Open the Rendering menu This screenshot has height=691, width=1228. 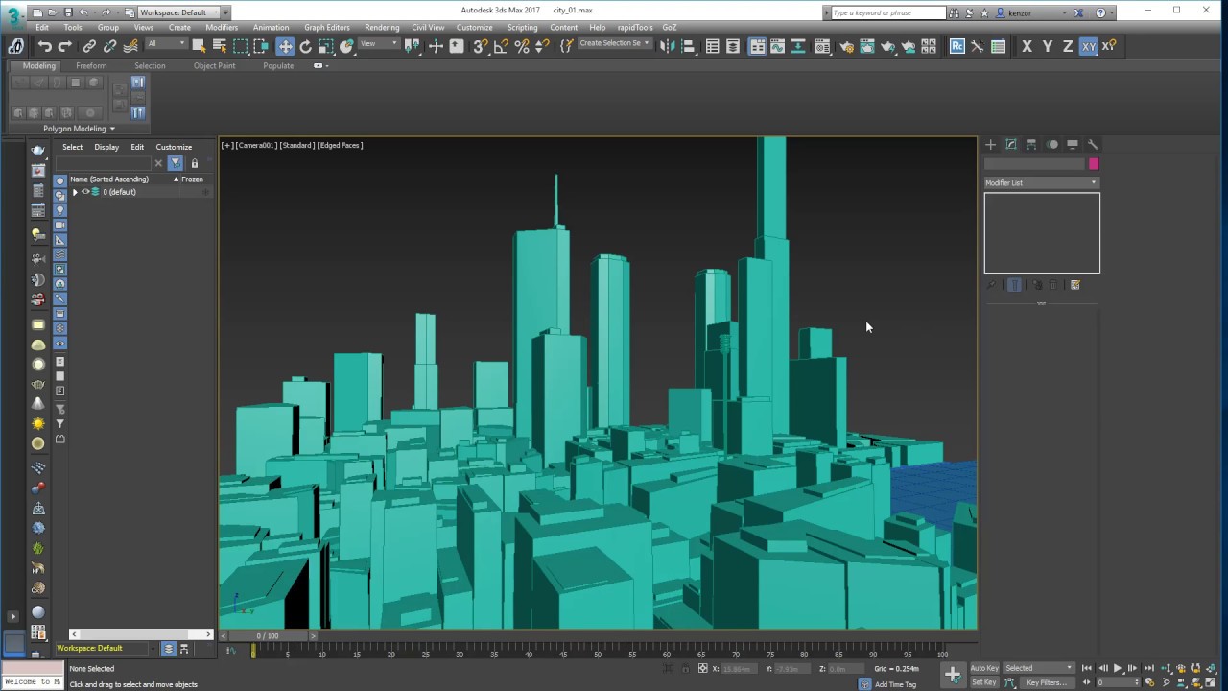click(x=382, y=28)
